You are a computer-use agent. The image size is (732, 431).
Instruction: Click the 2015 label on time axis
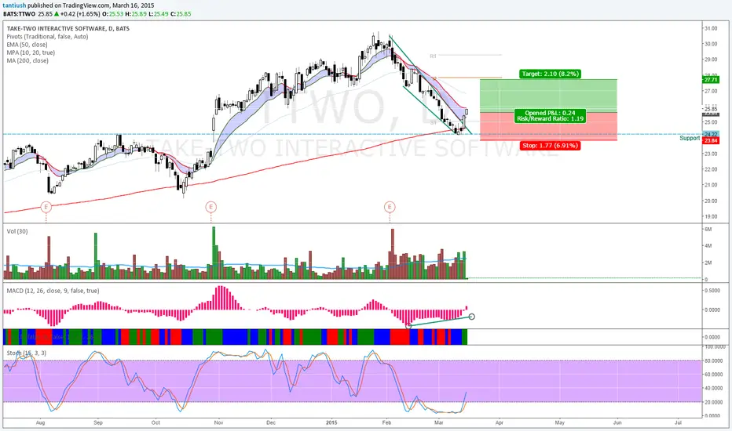[x=331, y=422]
